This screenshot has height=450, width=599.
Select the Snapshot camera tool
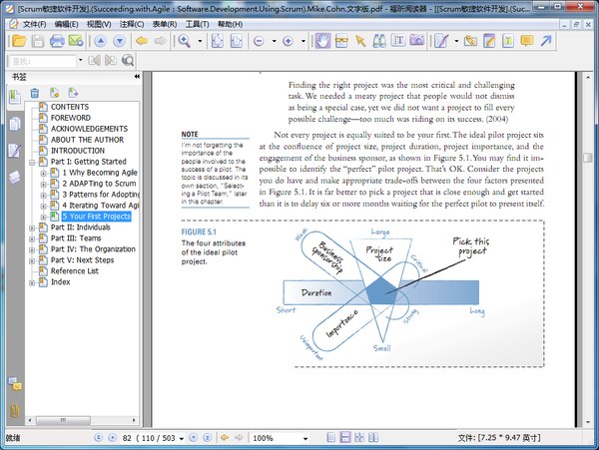[416, 40]
